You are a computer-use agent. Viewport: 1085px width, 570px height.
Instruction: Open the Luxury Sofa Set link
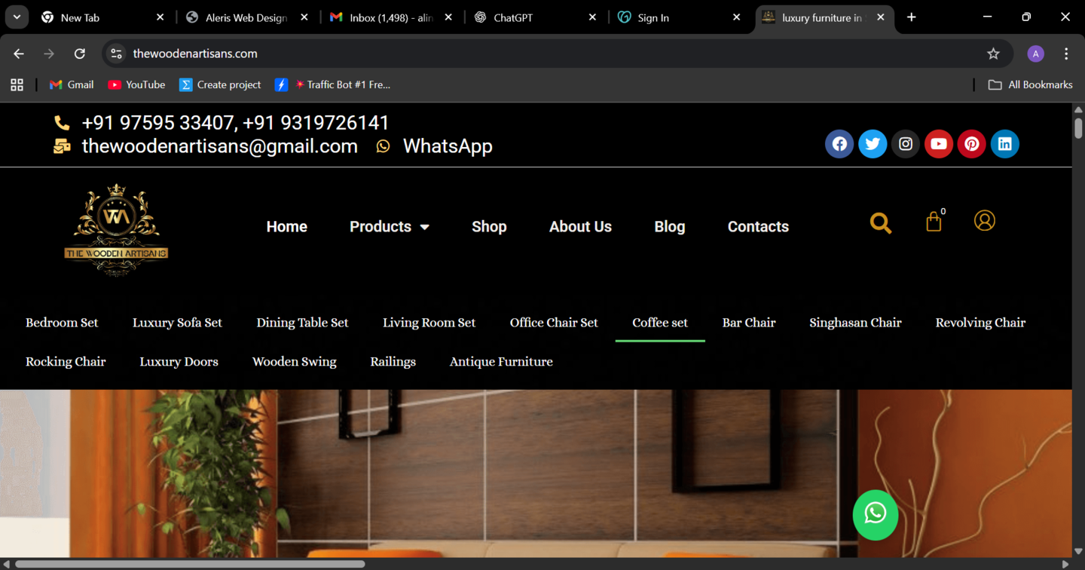point(177,323)
